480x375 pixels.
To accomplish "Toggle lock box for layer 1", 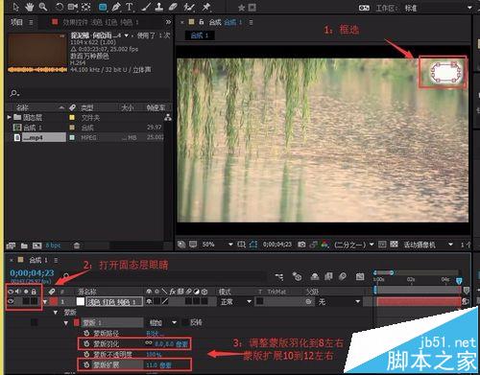I will click(34, 301).
